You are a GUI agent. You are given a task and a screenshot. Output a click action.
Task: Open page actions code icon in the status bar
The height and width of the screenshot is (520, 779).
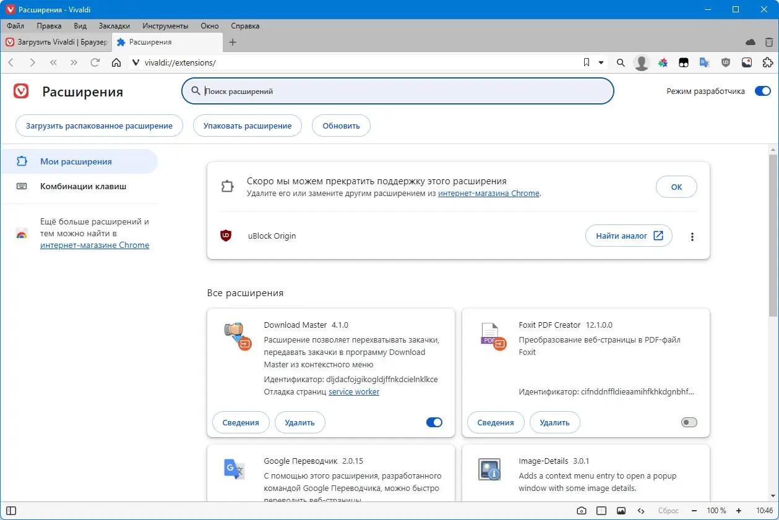641,511
